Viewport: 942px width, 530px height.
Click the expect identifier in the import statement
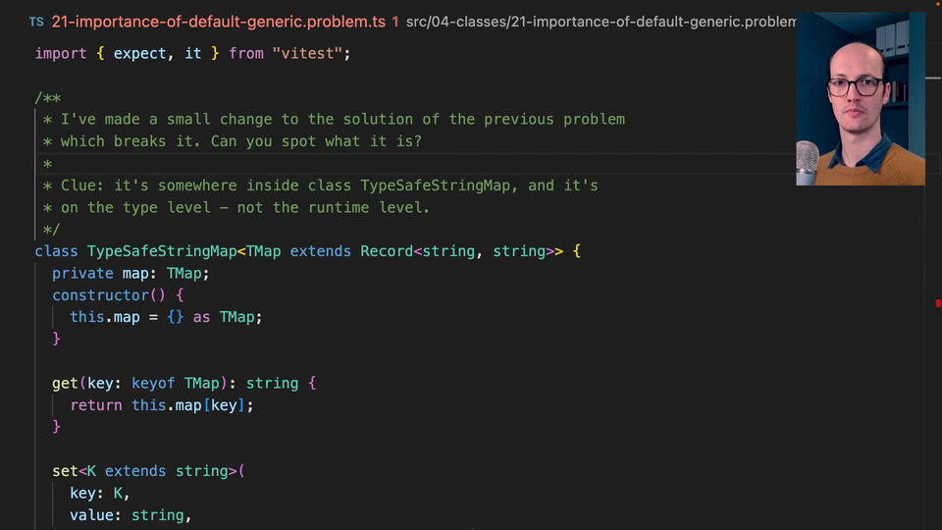139,53
